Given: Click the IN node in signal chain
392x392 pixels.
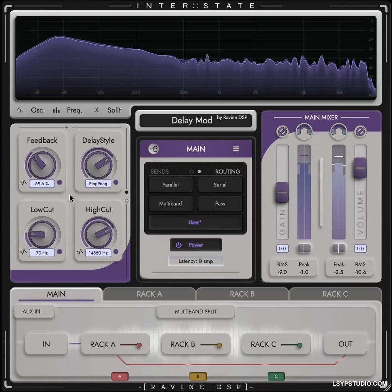Looking at the screenshot, I should tap(46, 344).
